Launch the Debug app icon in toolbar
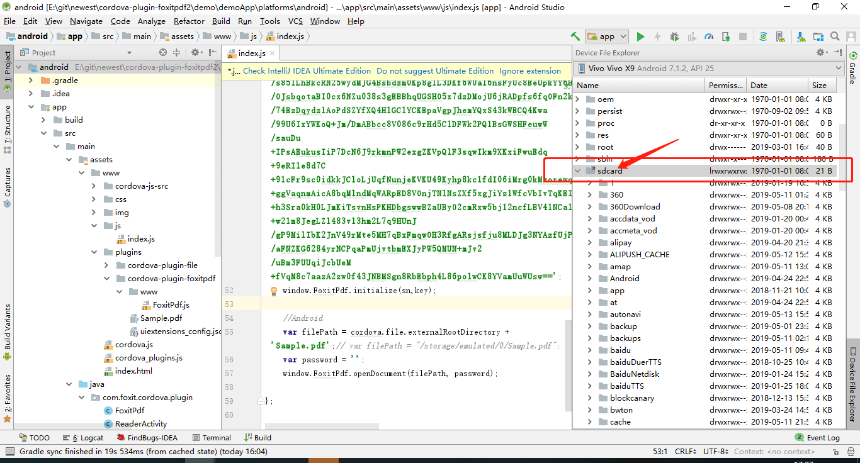This screenshot has width=860, height=463. (674, 36)
